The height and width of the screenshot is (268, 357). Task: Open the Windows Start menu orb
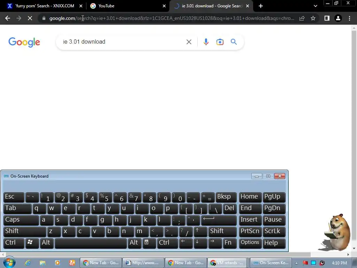coord(9,263)
